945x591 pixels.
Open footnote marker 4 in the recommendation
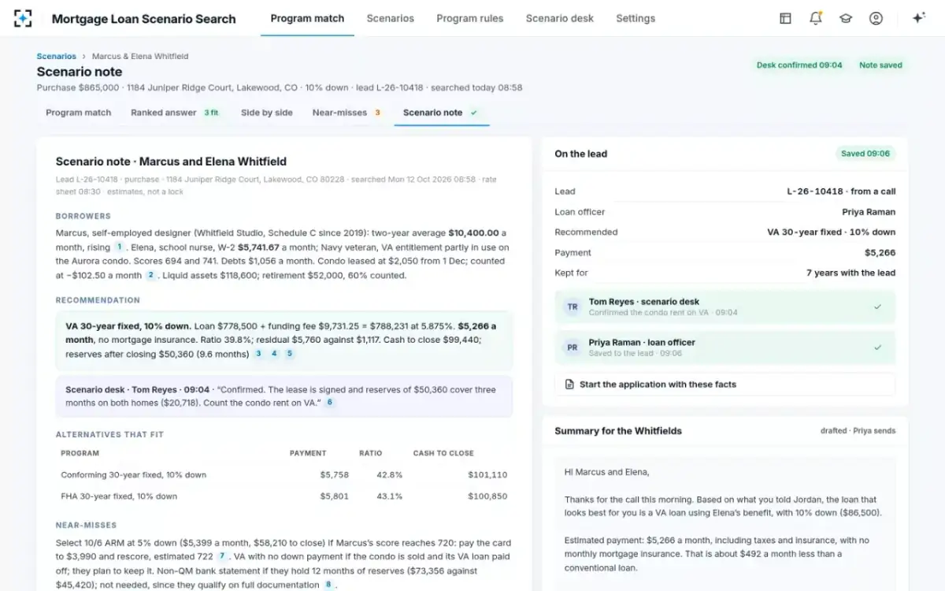(x=274, y=354)
